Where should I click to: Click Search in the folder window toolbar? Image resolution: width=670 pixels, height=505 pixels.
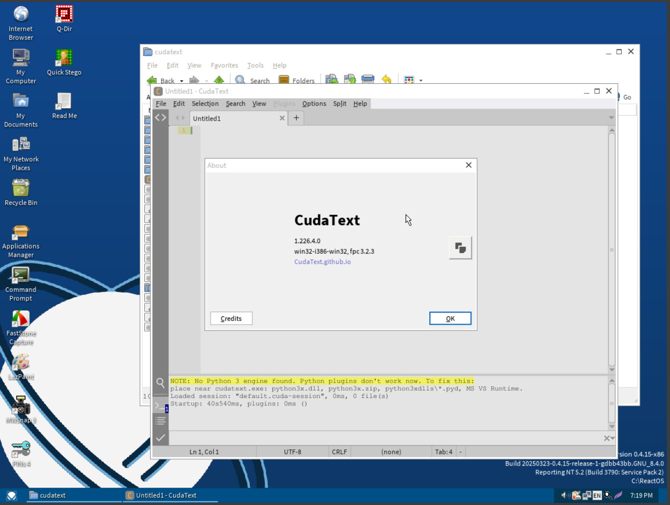tap(252, 81)
